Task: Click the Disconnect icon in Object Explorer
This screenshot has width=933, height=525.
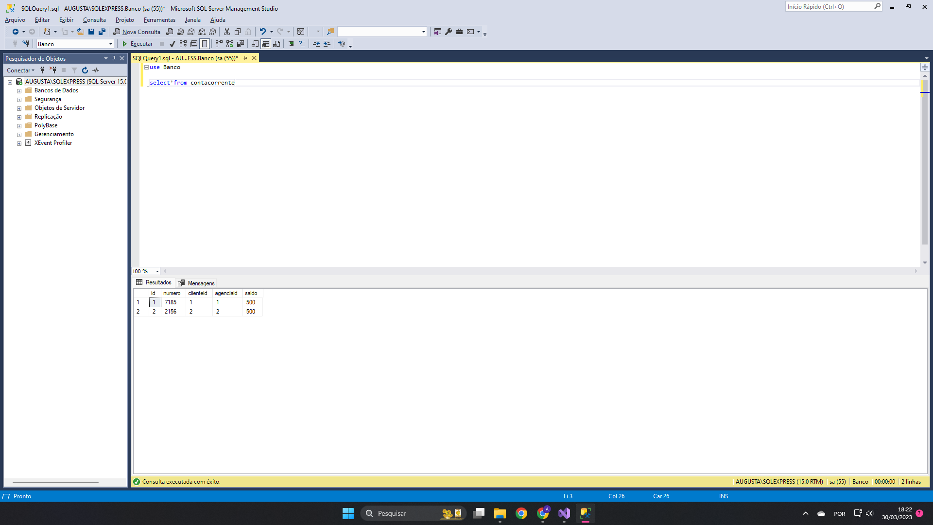Action: 53,70
